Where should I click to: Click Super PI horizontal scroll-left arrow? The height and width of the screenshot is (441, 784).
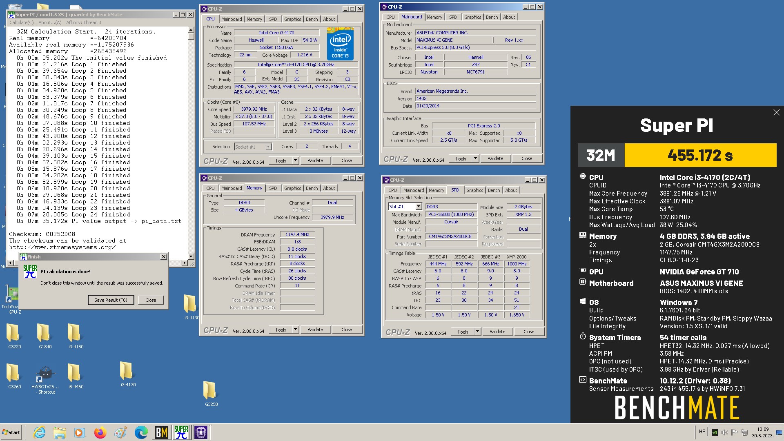11,263
